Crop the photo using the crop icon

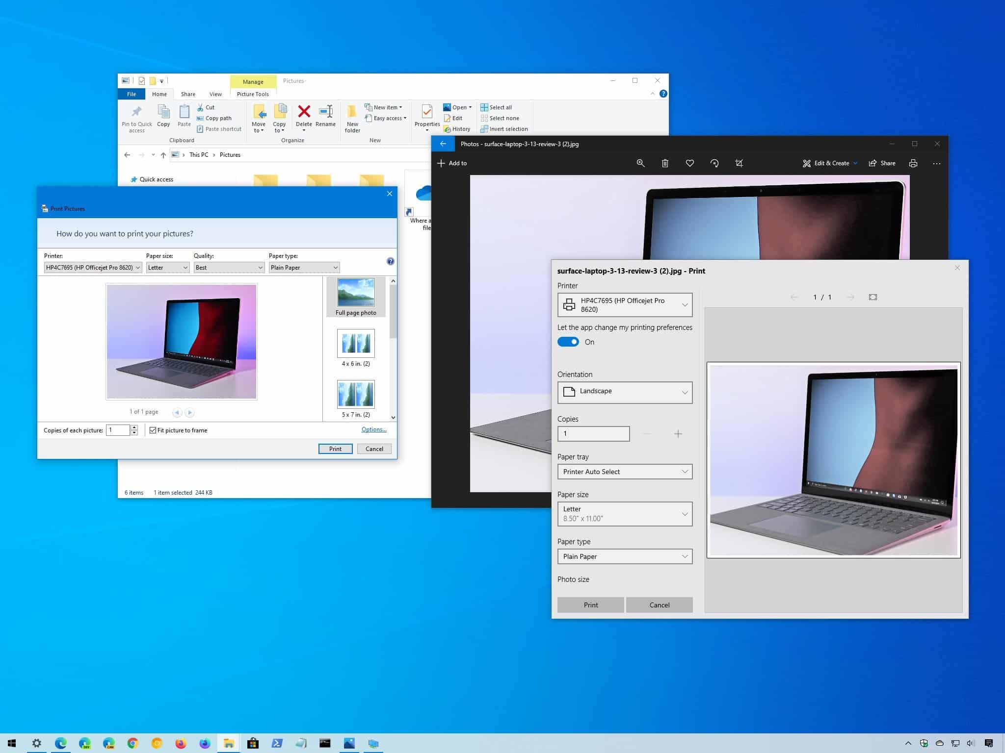point(739,163)
